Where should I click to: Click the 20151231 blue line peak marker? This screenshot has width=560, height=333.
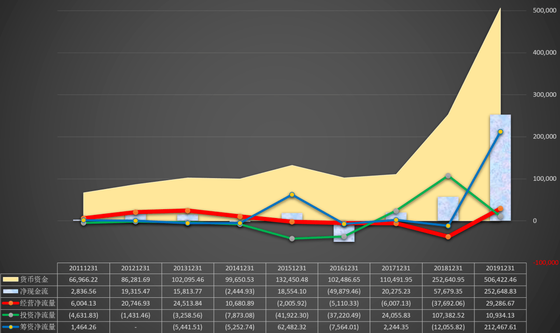tap(292, 195)
